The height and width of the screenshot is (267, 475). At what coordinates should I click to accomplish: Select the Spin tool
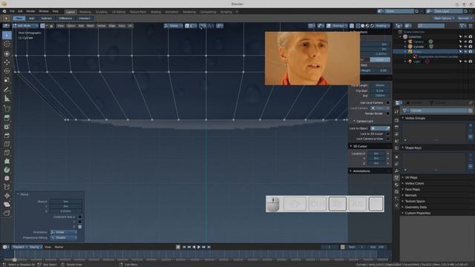(7, 170)
